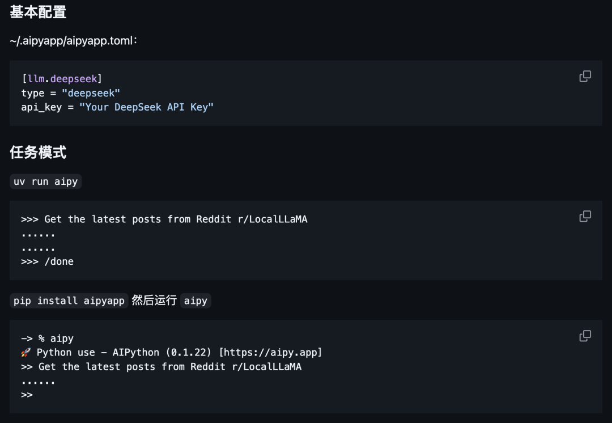The width and height of the screenshot is (612, 423).
Task: Click the 然后运行 text
Action: pyautogui.click(x=154, y=301)
